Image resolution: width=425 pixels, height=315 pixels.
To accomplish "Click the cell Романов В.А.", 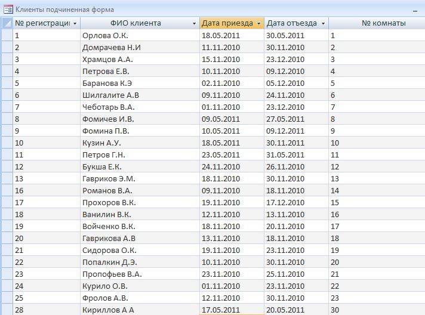I will (x=140, y=190).
